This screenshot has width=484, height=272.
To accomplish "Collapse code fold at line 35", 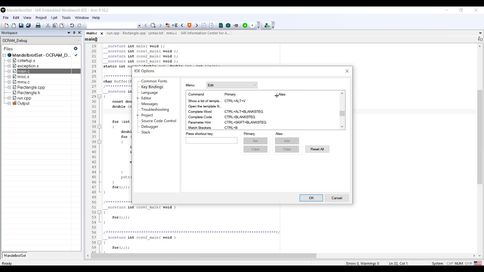I will click(x=99, y=127).
